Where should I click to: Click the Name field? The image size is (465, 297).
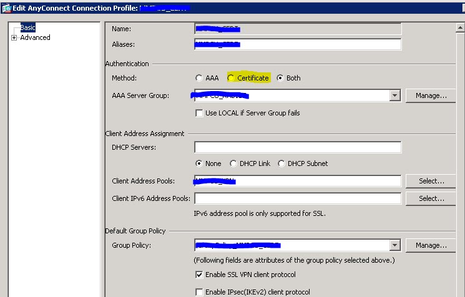tap(298, 29)
